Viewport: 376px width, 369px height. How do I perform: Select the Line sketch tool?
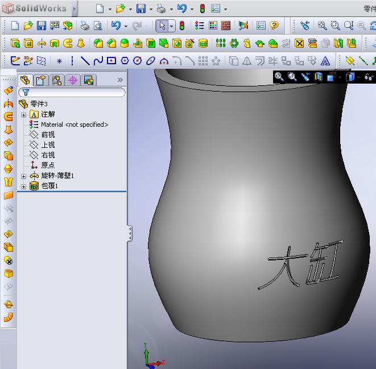click(x=85, y=61)
